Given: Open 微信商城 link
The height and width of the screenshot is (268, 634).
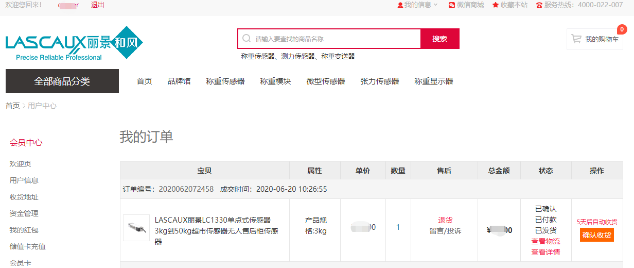Looking at the screenshot, I should click(x=470, y=5).
